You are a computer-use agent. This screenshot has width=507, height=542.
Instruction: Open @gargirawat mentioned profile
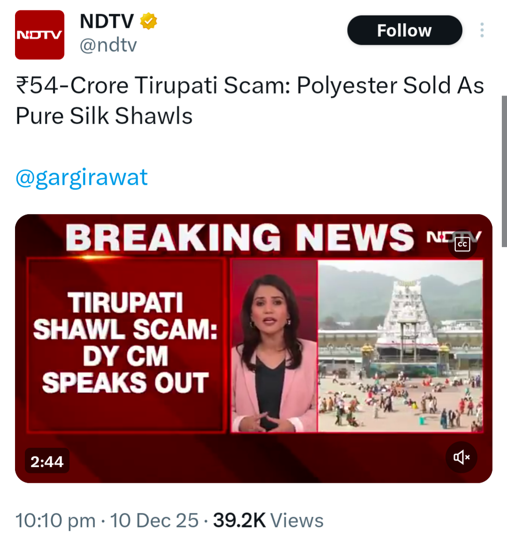coord(82,177)
